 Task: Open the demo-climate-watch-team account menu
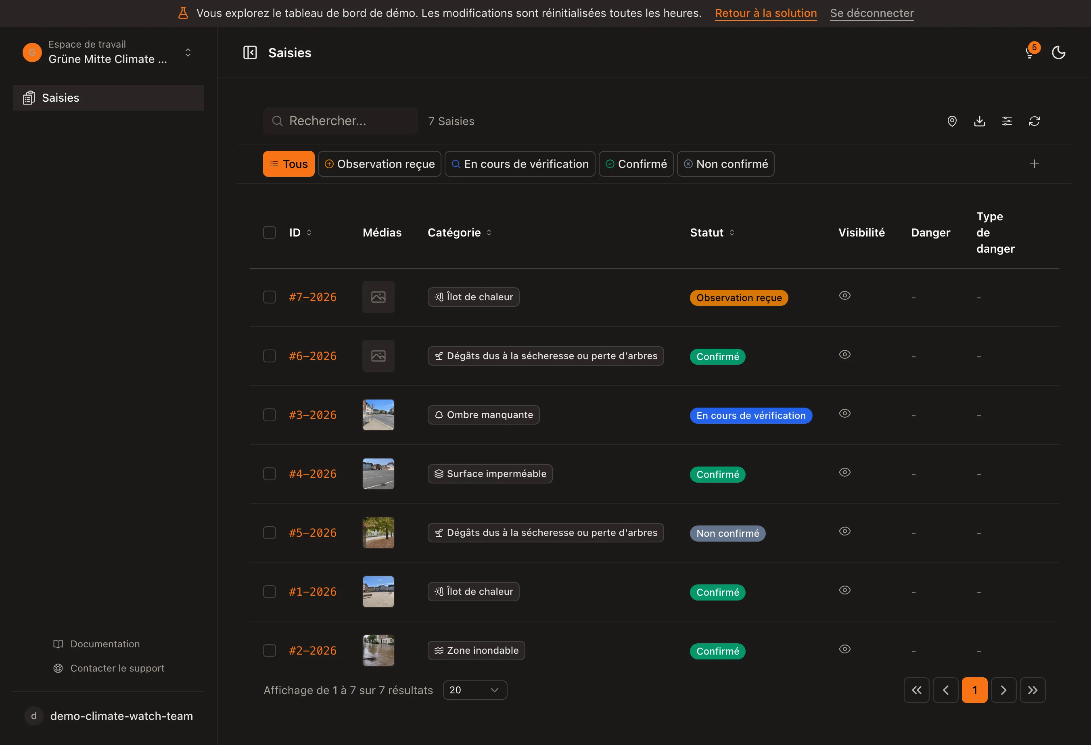click(109, 716)
